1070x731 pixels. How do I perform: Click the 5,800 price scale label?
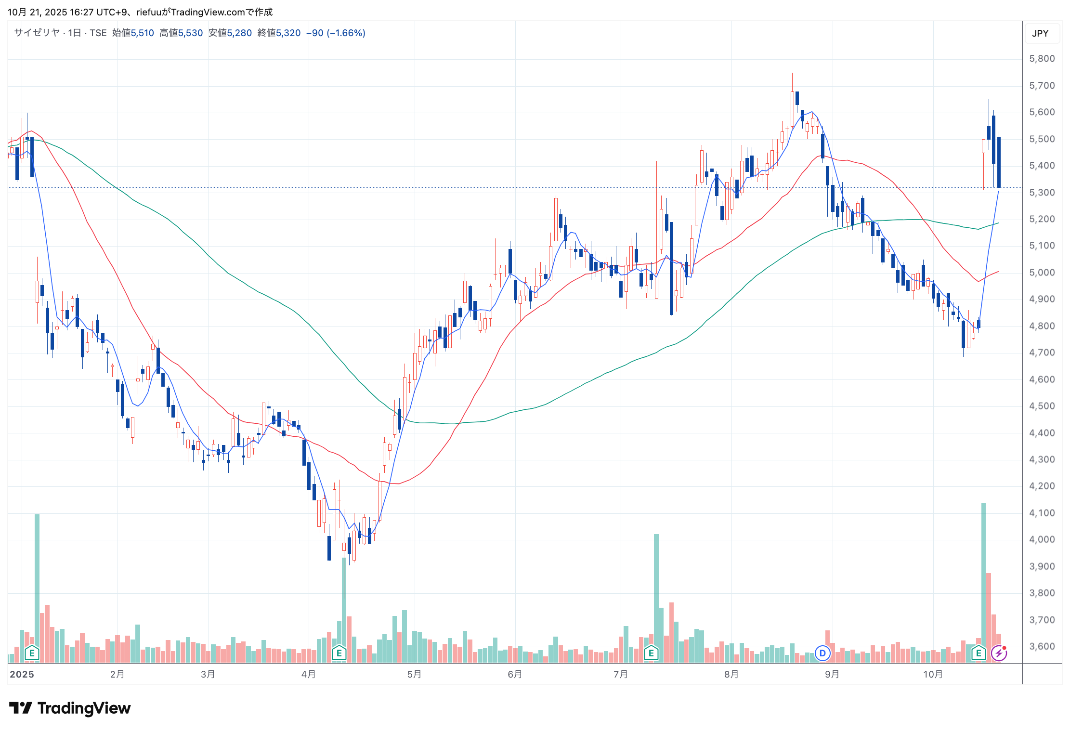[1042, 59]
